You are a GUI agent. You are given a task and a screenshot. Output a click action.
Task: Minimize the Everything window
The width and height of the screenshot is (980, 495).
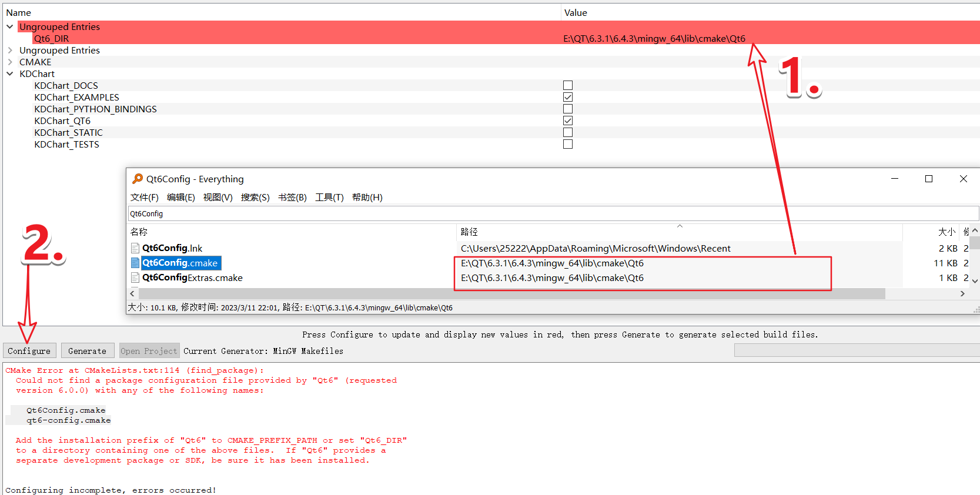(895, 179)
